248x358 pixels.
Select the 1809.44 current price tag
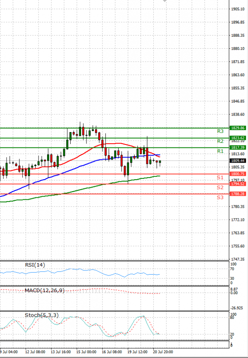[x=238, y=161]
